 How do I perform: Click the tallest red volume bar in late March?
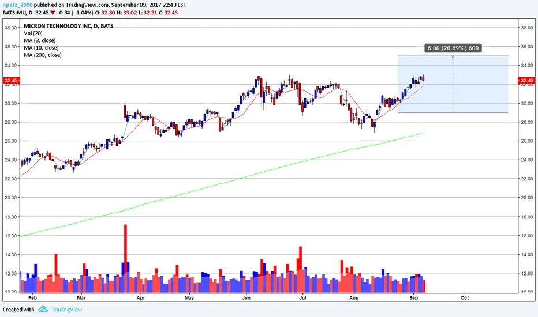click(126, 258)
